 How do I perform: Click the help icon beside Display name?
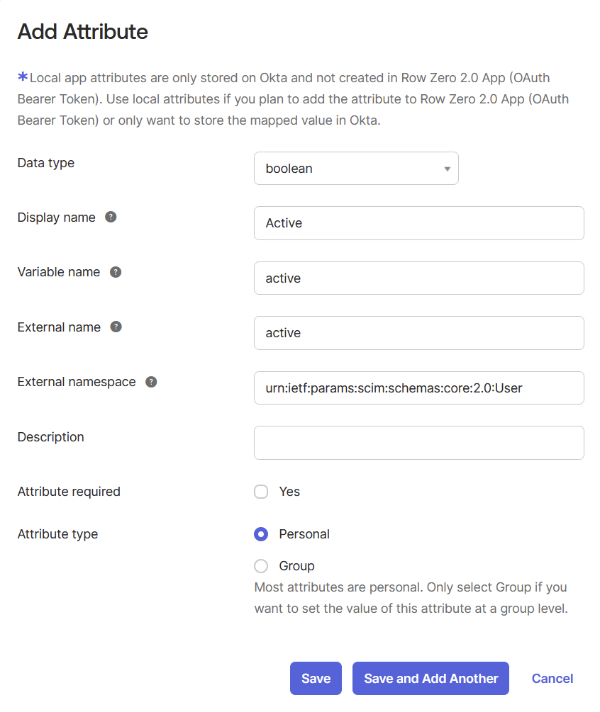pos(111,217)
